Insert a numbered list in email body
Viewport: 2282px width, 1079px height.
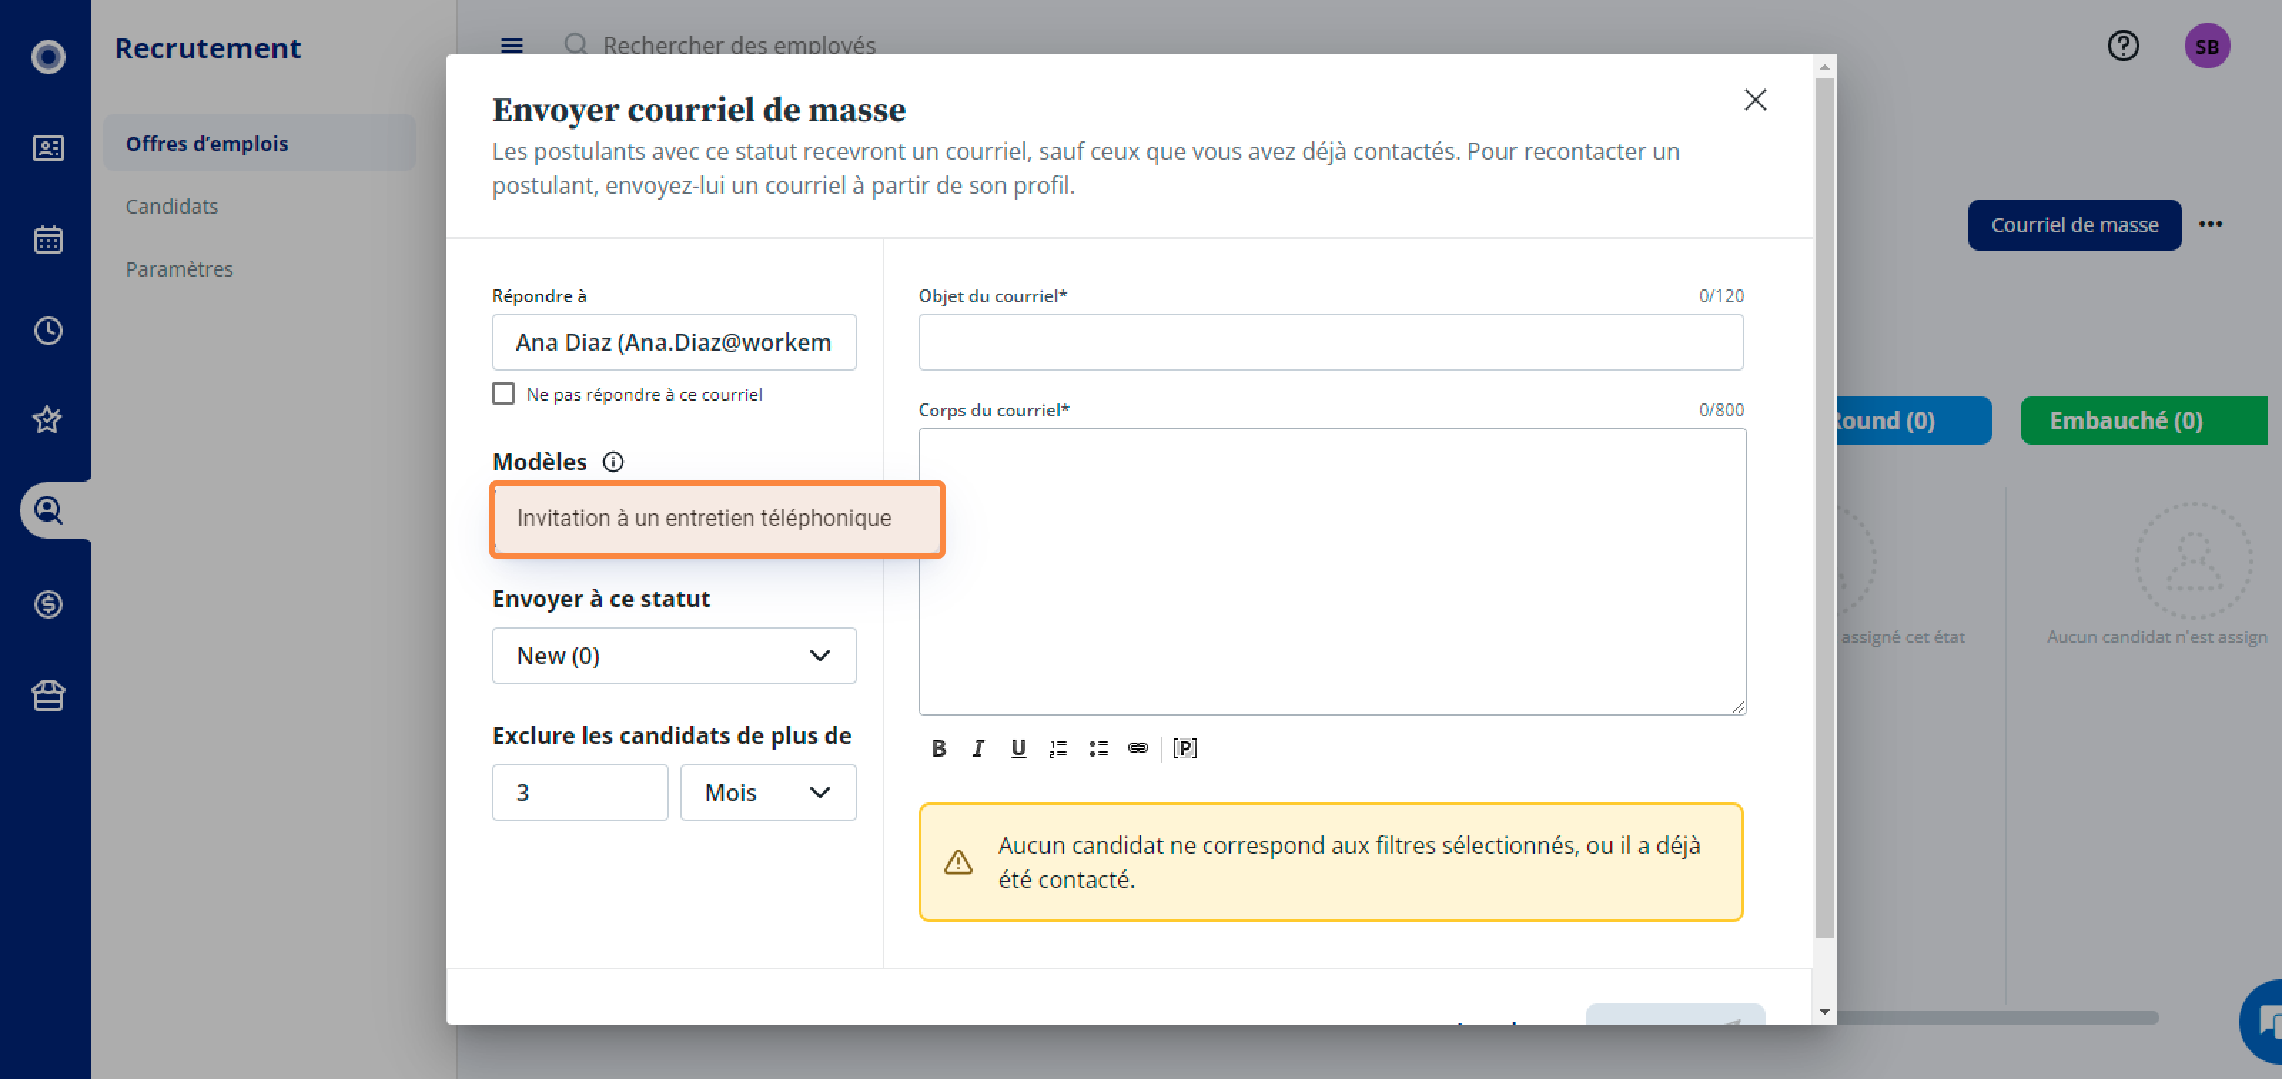(x=1058, y=749)
